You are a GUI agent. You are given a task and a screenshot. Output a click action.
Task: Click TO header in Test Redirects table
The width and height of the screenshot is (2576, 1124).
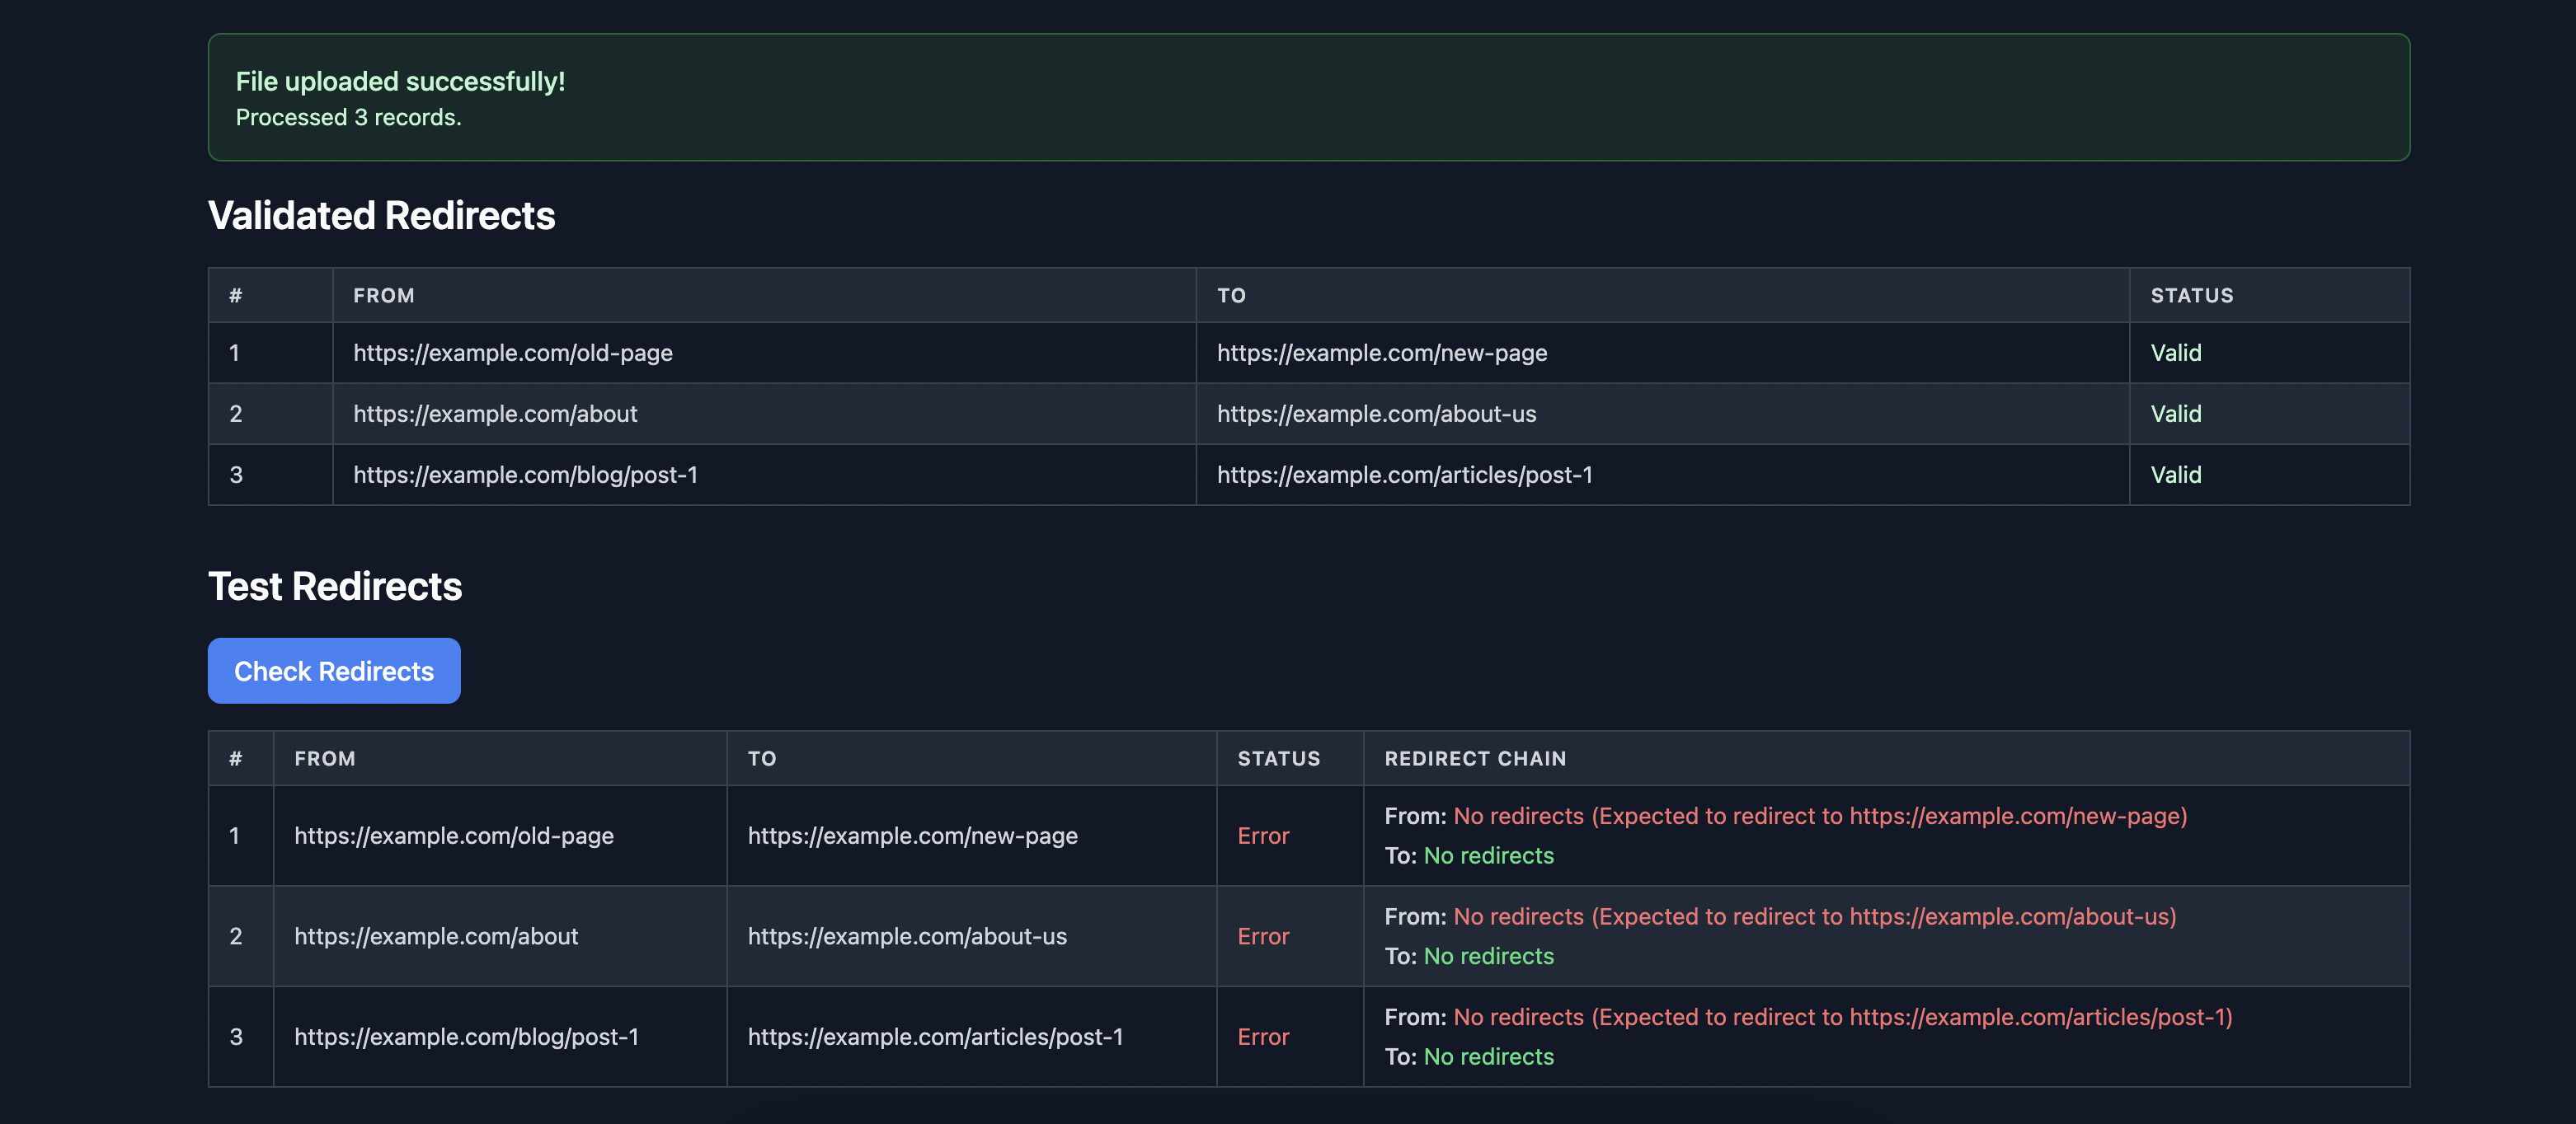tap(761, 758)
